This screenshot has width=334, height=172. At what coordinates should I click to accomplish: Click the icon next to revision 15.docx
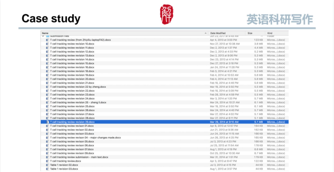48,63
